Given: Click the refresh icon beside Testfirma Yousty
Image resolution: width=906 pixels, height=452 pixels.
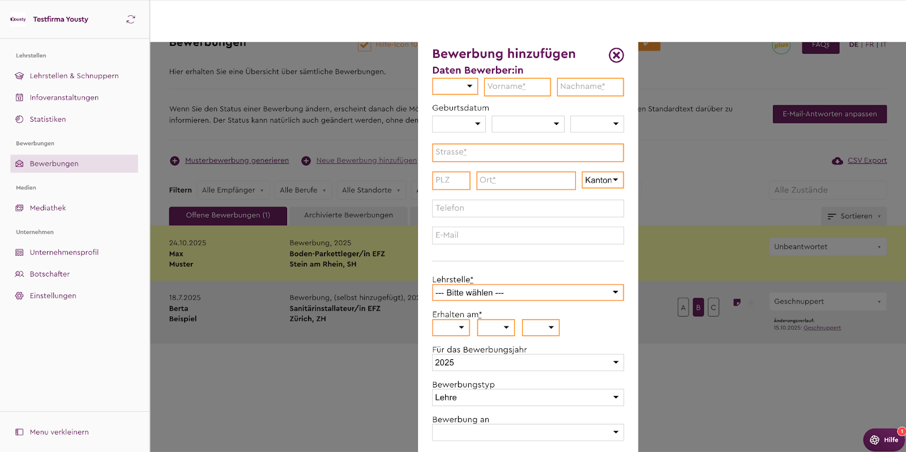Looking at the screenshot, I should click(131, 19).
